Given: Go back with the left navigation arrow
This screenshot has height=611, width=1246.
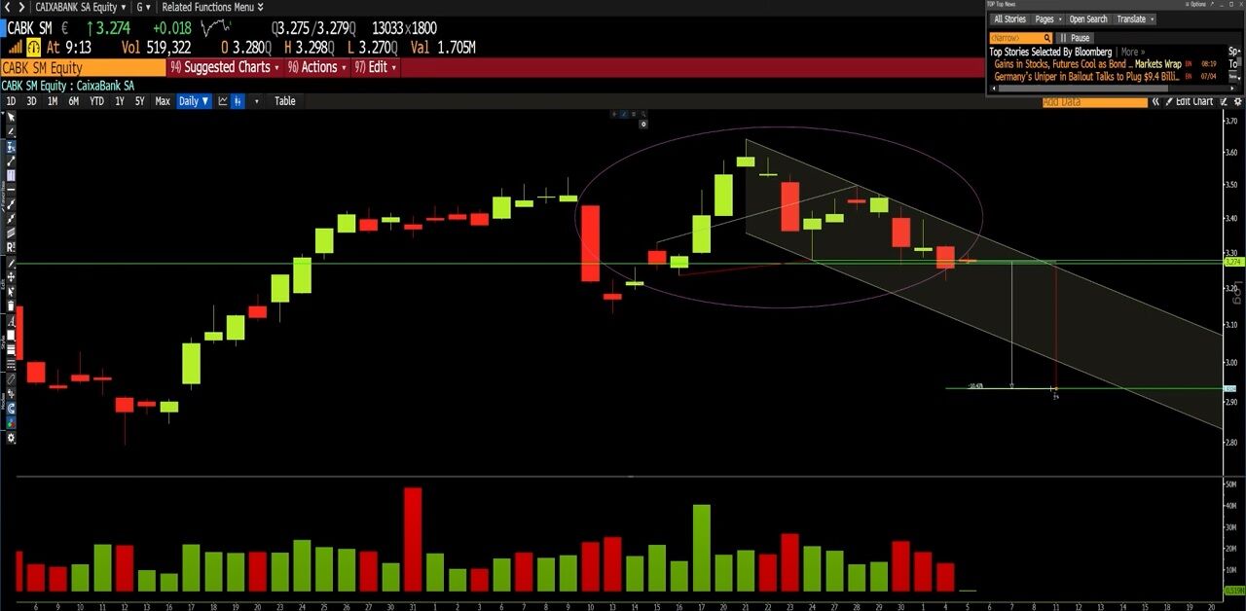Looking at the screenshot, I should pos(9,7).
